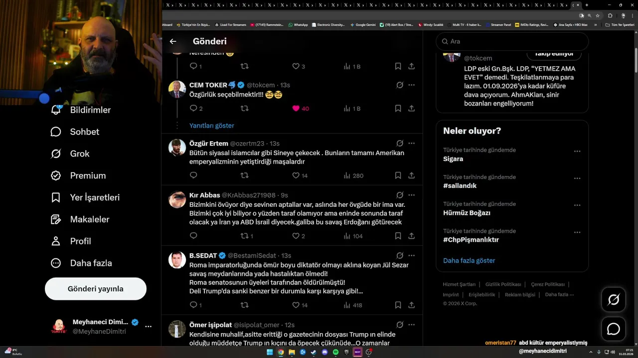Bookmark this page with star icon

(598, 15)
